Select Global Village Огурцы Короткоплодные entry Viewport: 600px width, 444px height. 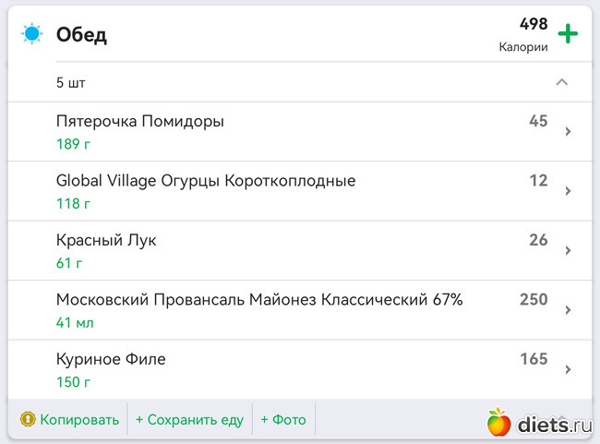click(206, 181)
